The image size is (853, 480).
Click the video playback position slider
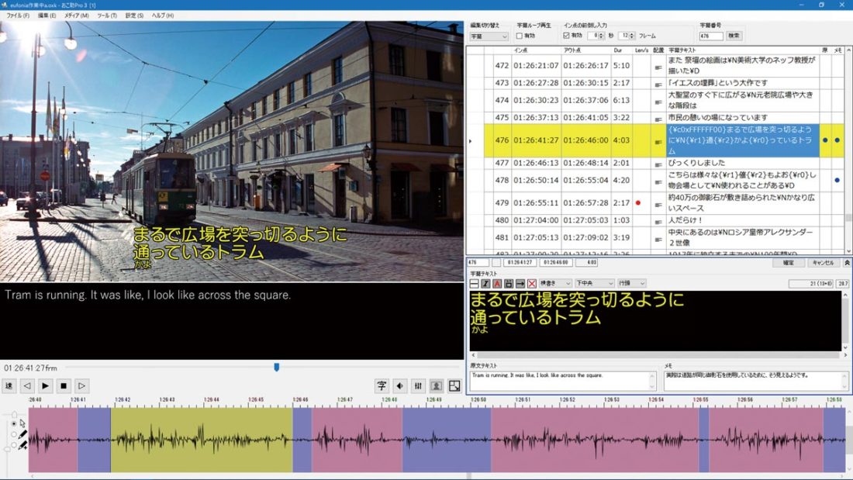click(276, 368)
